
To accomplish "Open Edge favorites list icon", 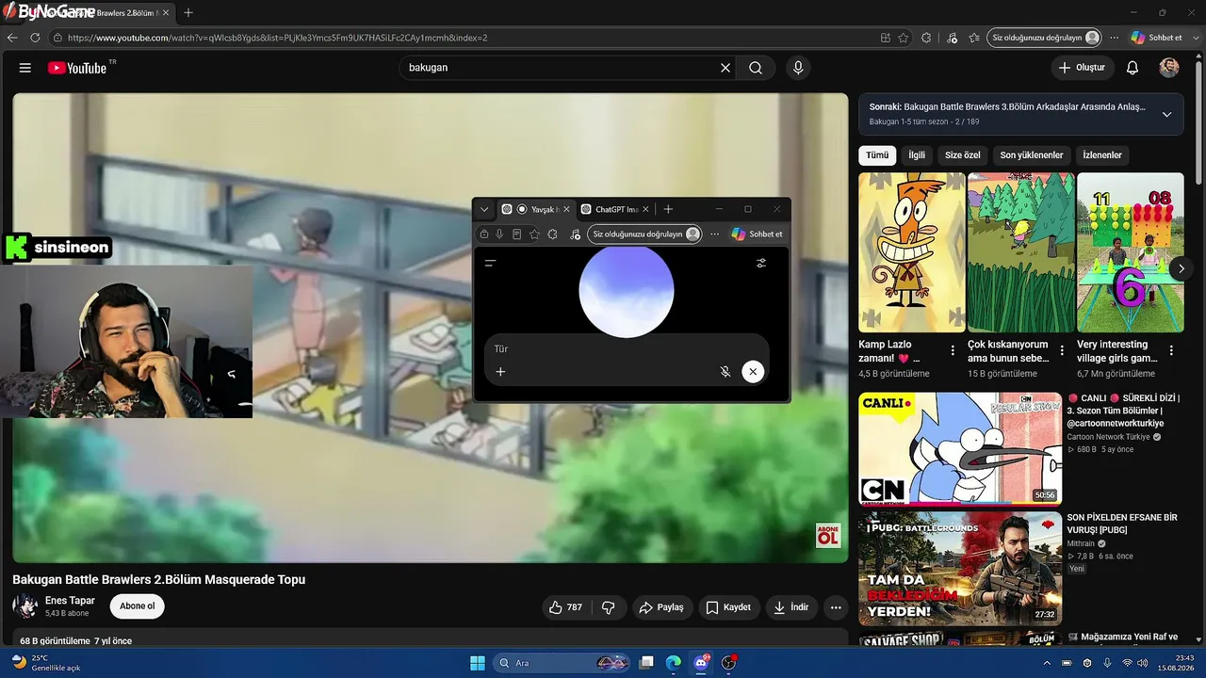I will click(974, 38).
